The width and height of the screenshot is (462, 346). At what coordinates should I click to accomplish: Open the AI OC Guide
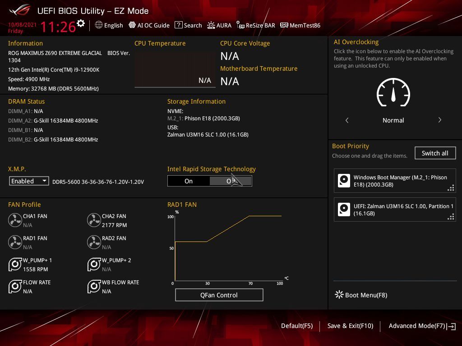(149, 25)
